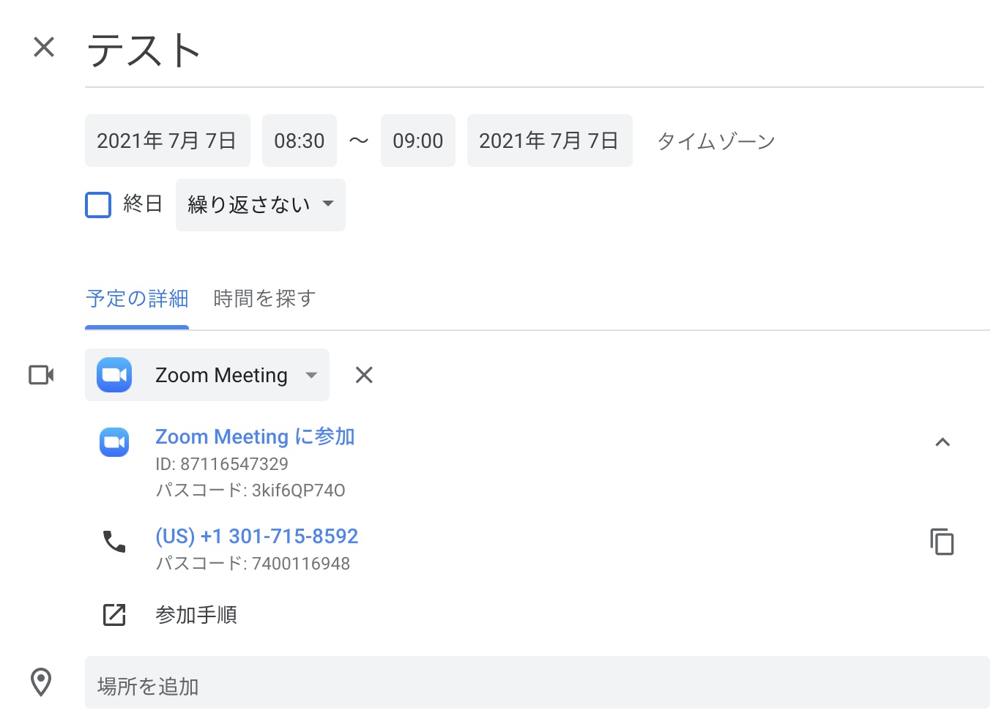Viewport: 996px width, 716px height.
Task: Open the start date 2021年 7月 7日 picker
Action: pos(167,141)
